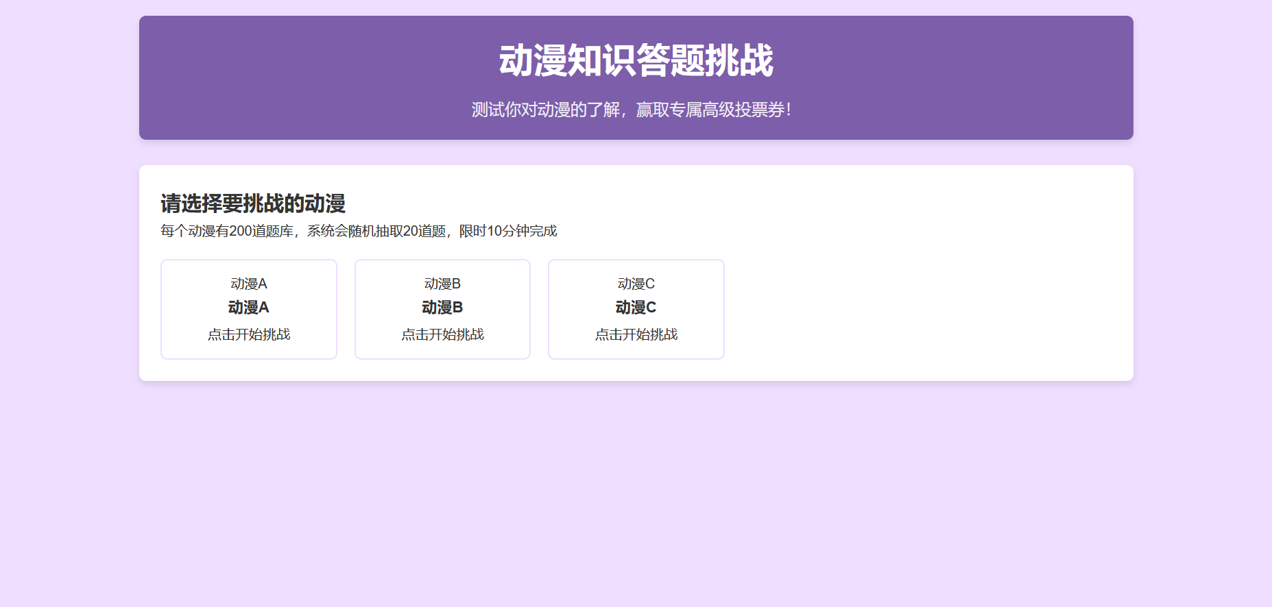The image size is (1272, 607).
Task: Click the 限时10分钟完成 time limit text
Action: pos(508,231)
